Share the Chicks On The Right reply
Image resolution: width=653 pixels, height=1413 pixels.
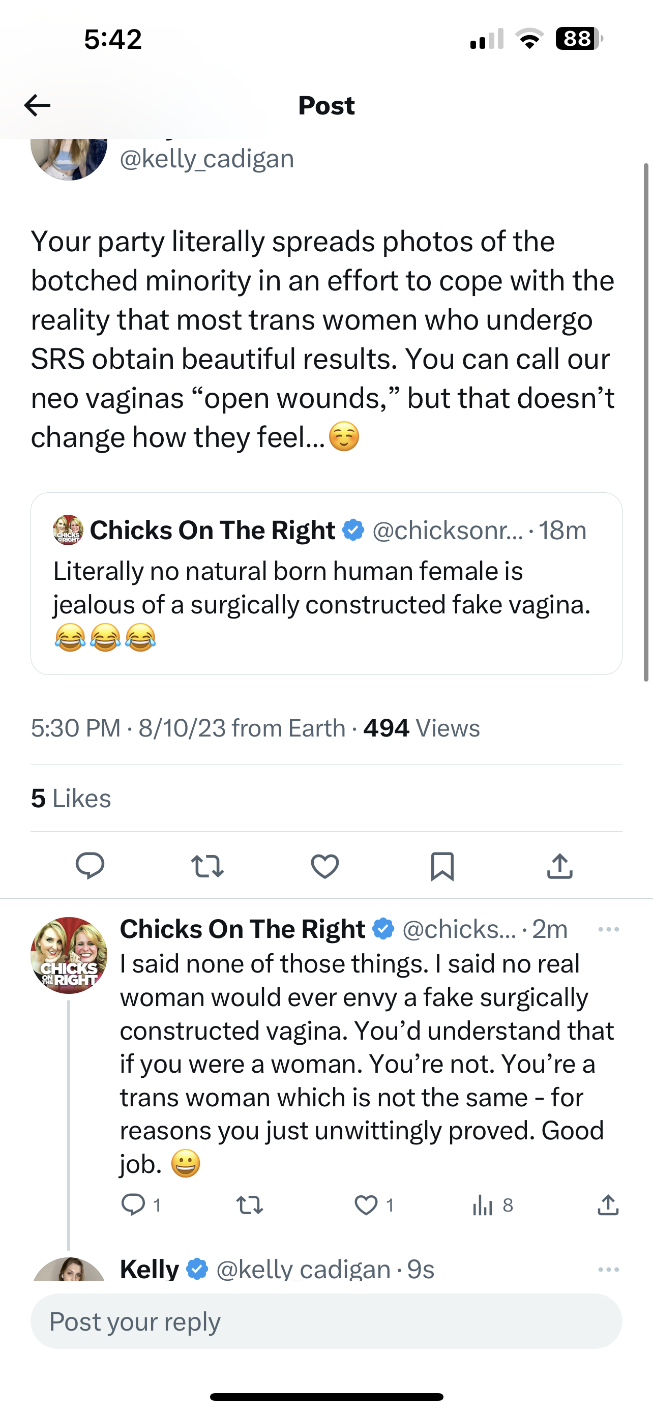[x=608, y=1205]
